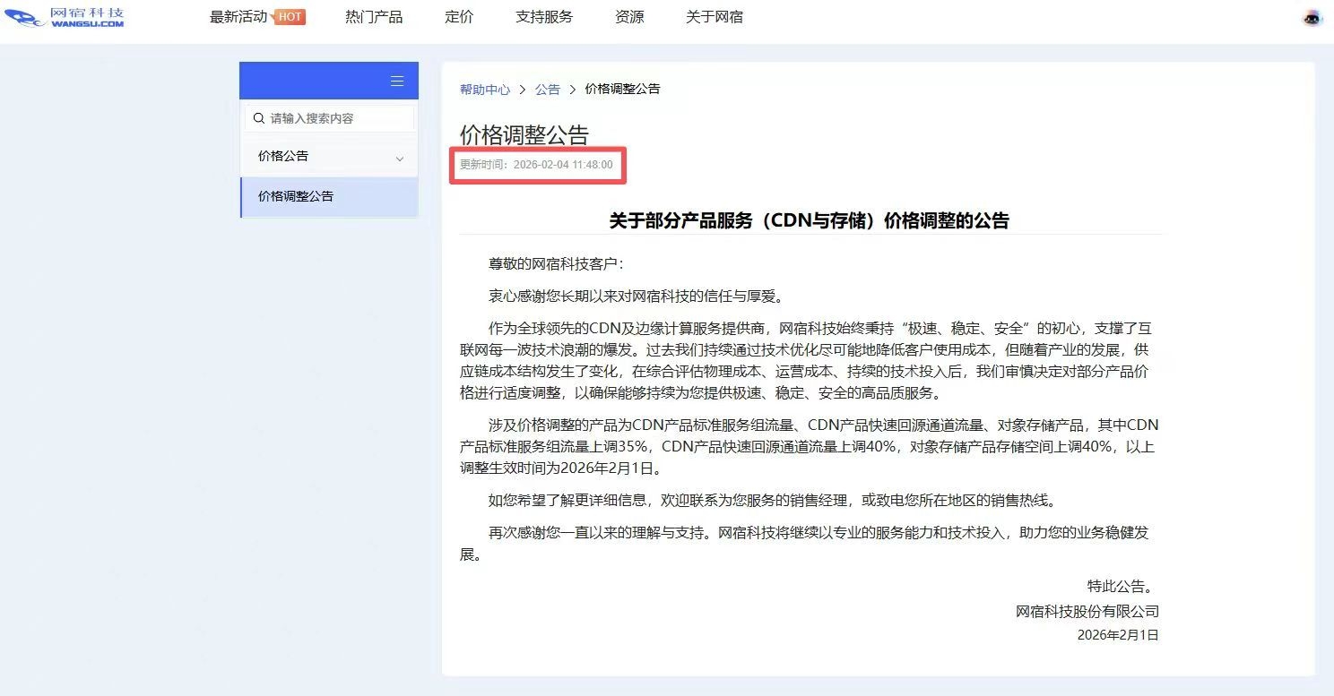The image size is (1334, 696).
Task: Collapse the 价格公告 chevron
Action: pyautogui.click(x=400, y=159)
